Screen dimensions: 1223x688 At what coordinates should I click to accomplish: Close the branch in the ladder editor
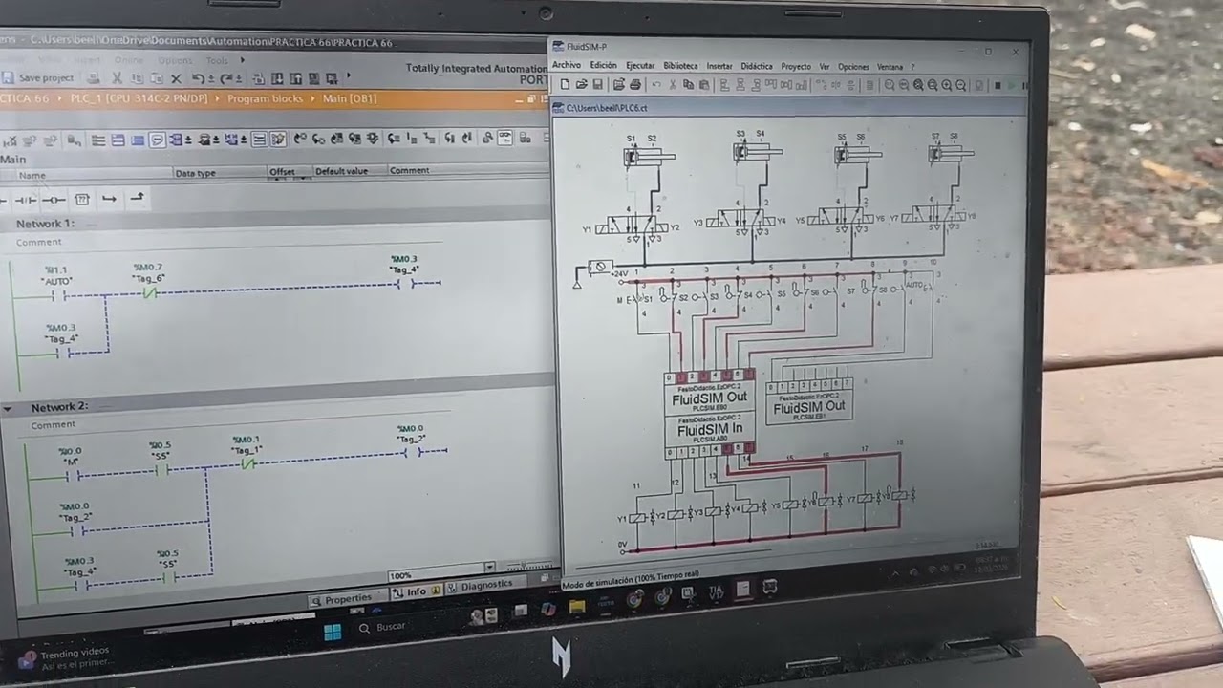pyautogui.click(x=138, y=198)
